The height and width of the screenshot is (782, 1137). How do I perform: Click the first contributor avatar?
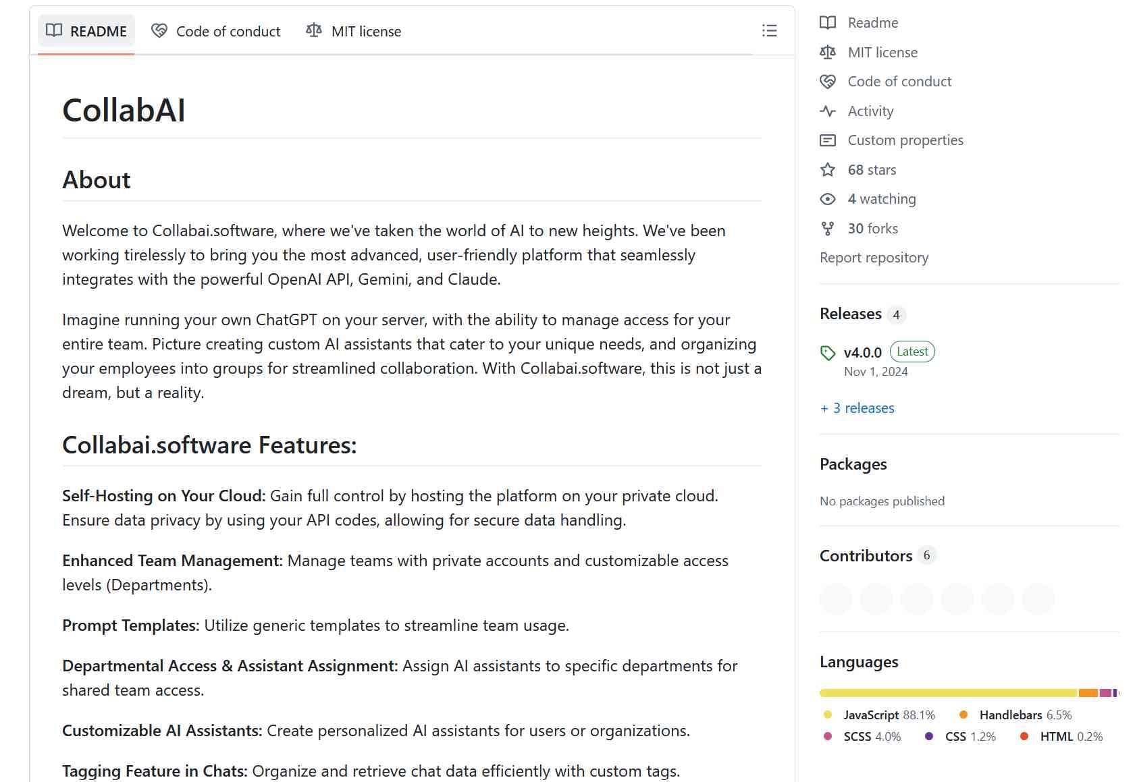(x=836, y=599)
